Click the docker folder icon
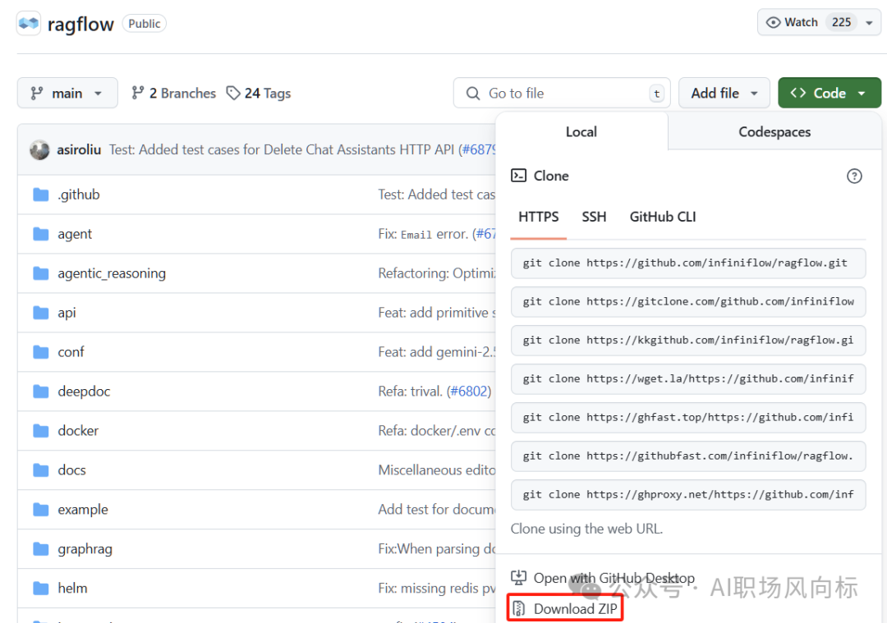887x623 pixels. (x=41, y=431)
